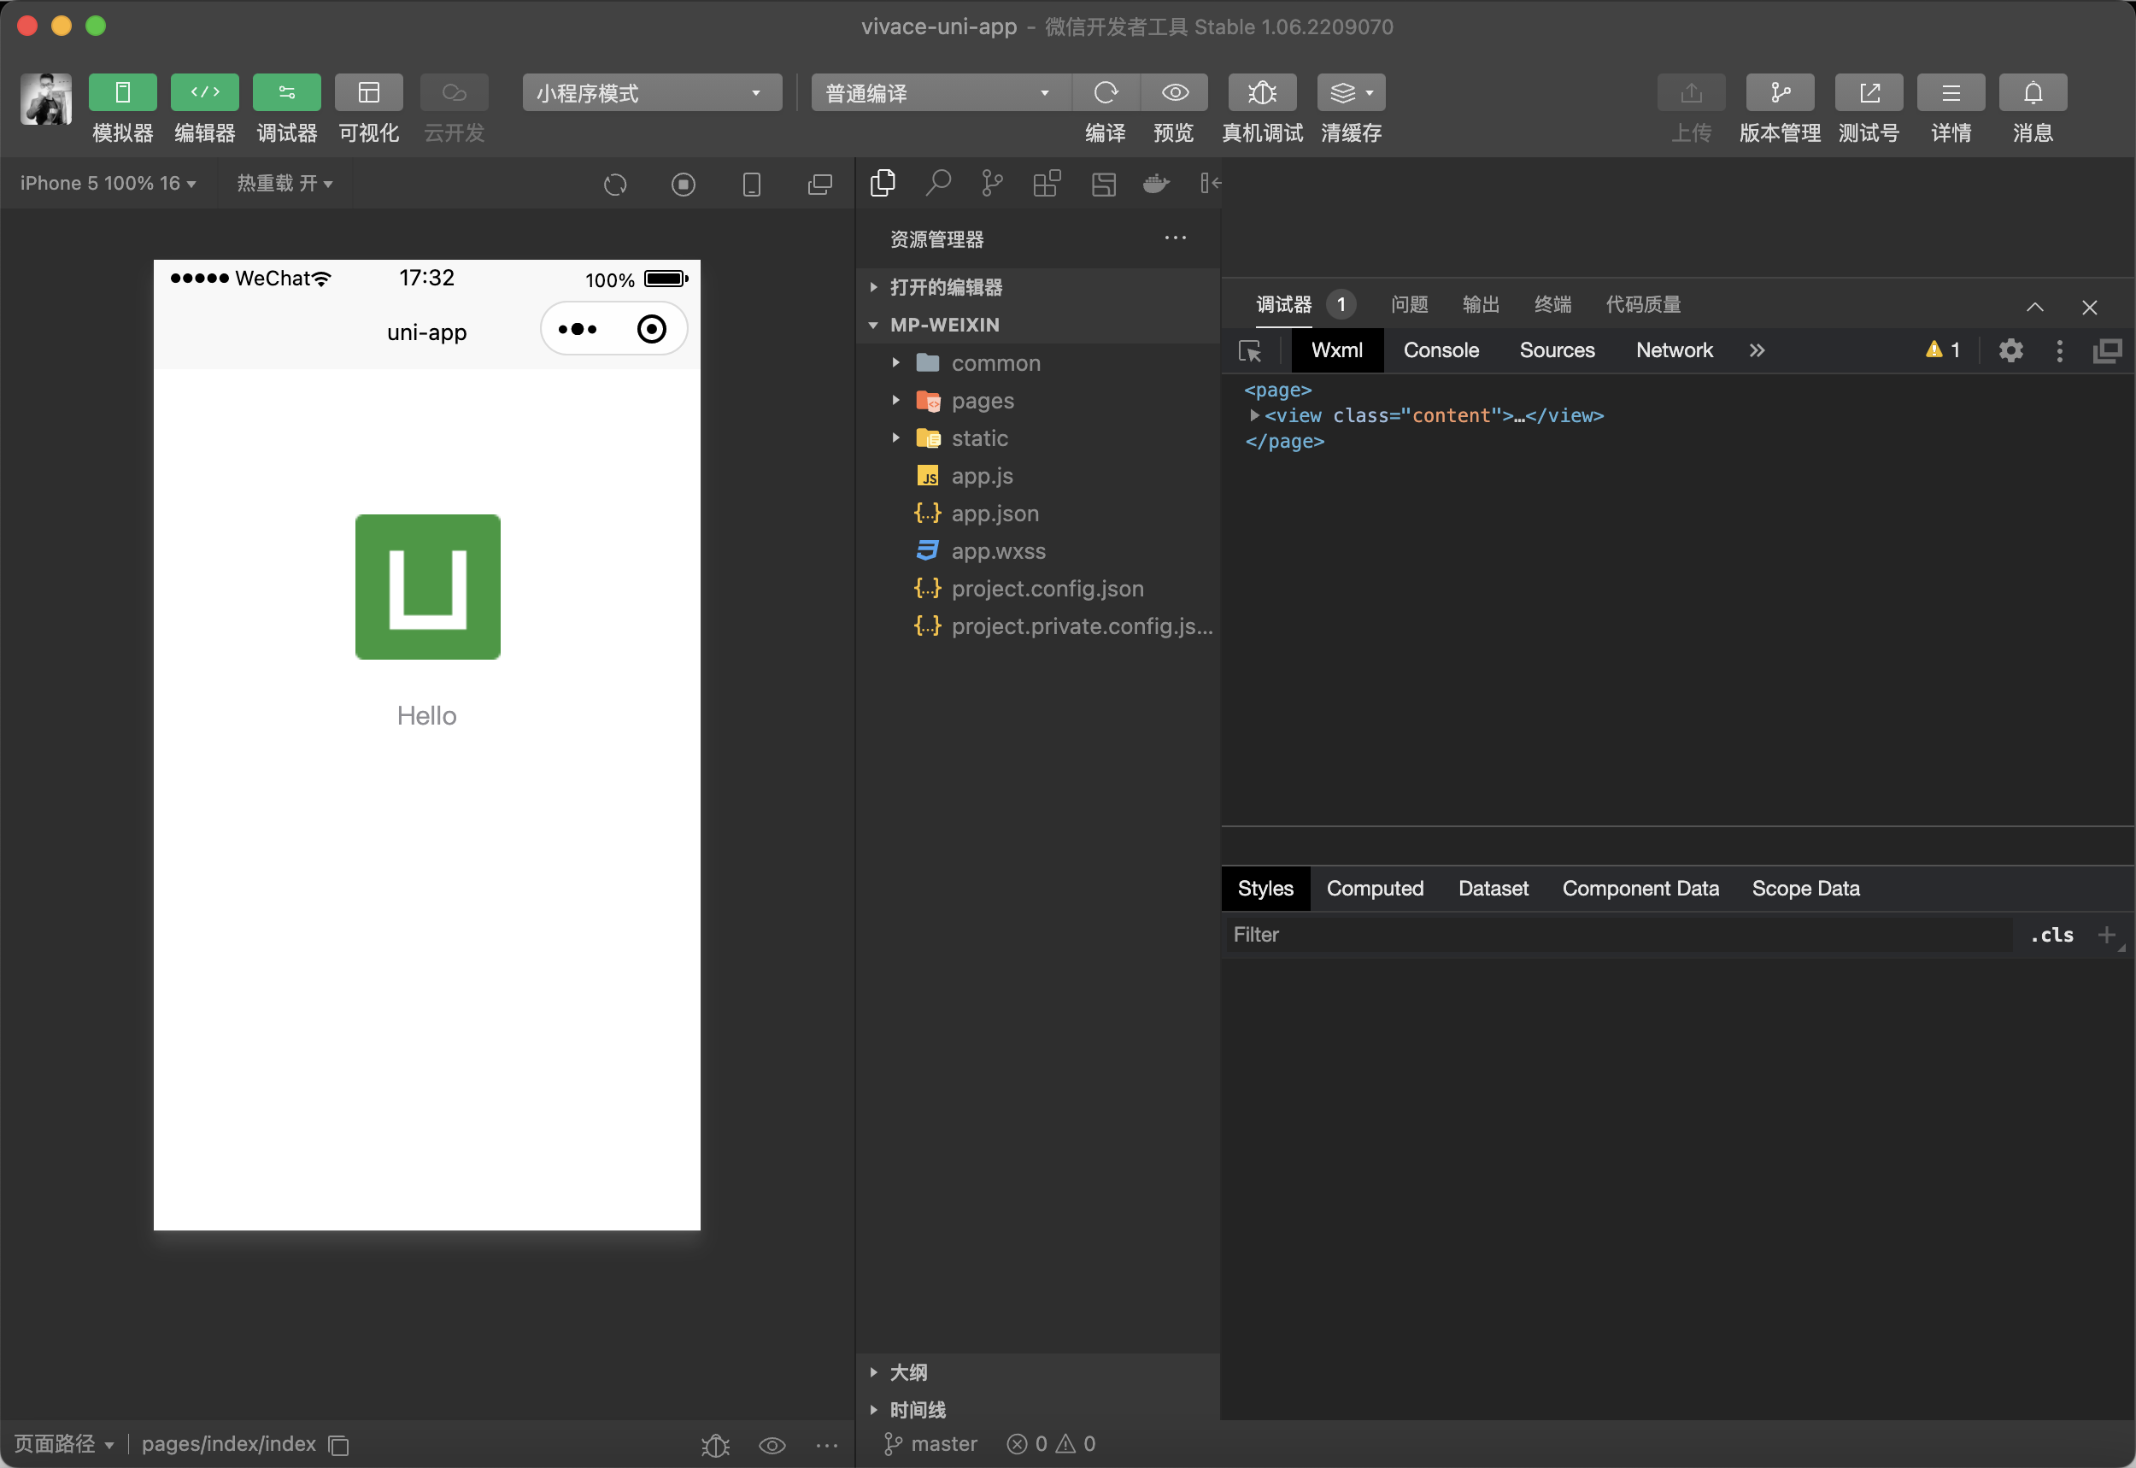
Task: Expand the 大纲 outline section
Action: tap(1037, 1372)
